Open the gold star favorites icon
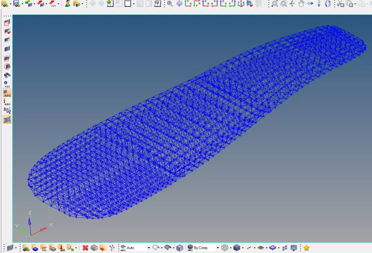372x253 pixels. 306,248
